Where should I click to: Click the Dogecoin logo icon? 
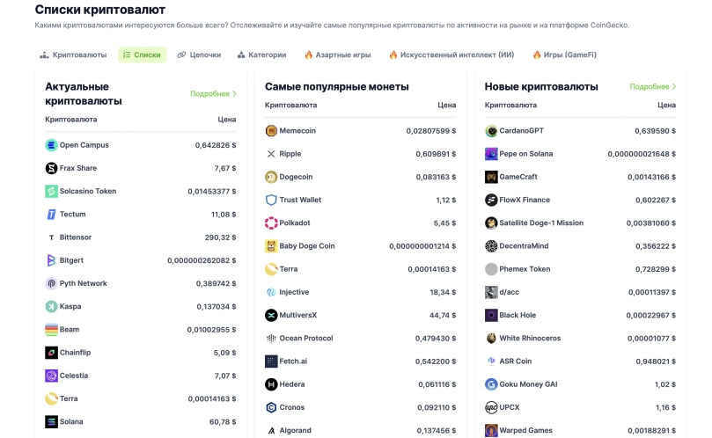tap(271, 177)
